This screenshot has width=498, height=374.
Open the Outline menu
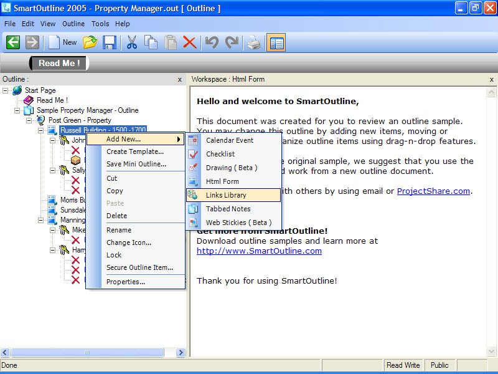[73, 24]
